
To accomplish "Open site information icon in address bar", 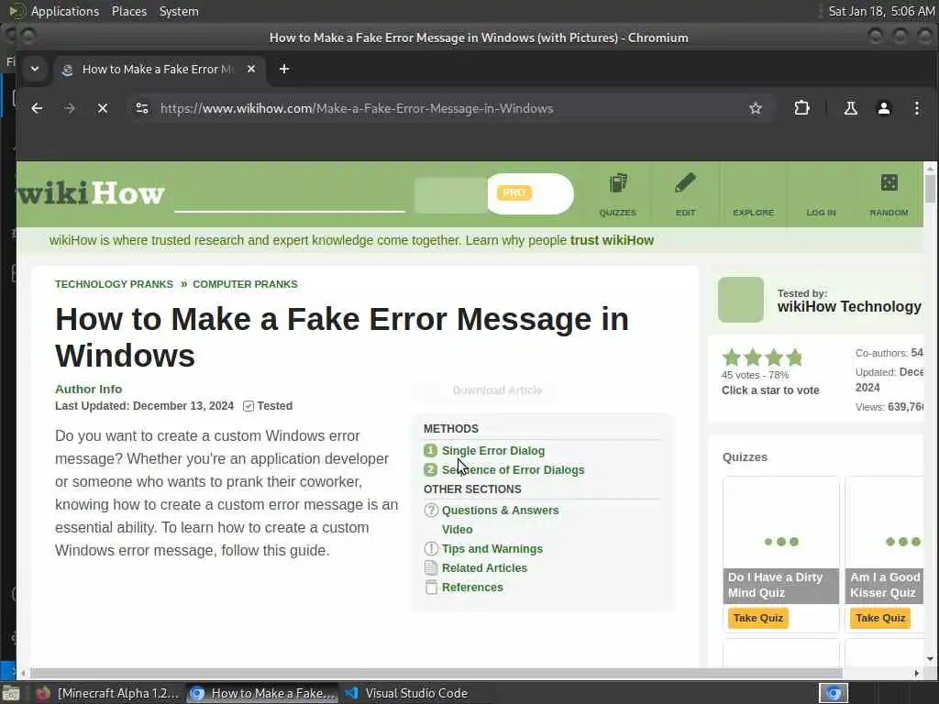I will 142,108.
